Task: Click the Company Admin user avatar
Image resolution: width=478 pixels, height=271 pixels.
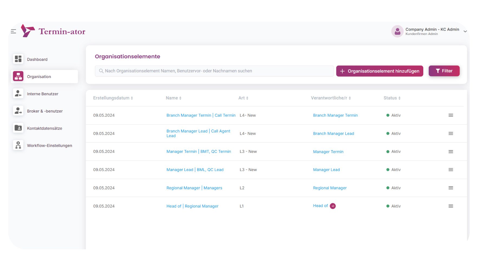Action: click(x=397, y=31)
